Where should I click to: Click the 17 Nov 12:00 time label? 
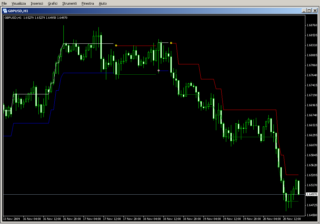tap(112, 219)
